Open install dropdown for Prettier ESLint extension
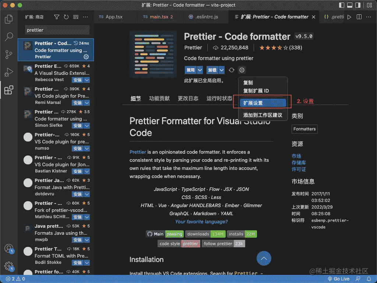The width and height of the screenshot is (377, 283). (87, 80)
